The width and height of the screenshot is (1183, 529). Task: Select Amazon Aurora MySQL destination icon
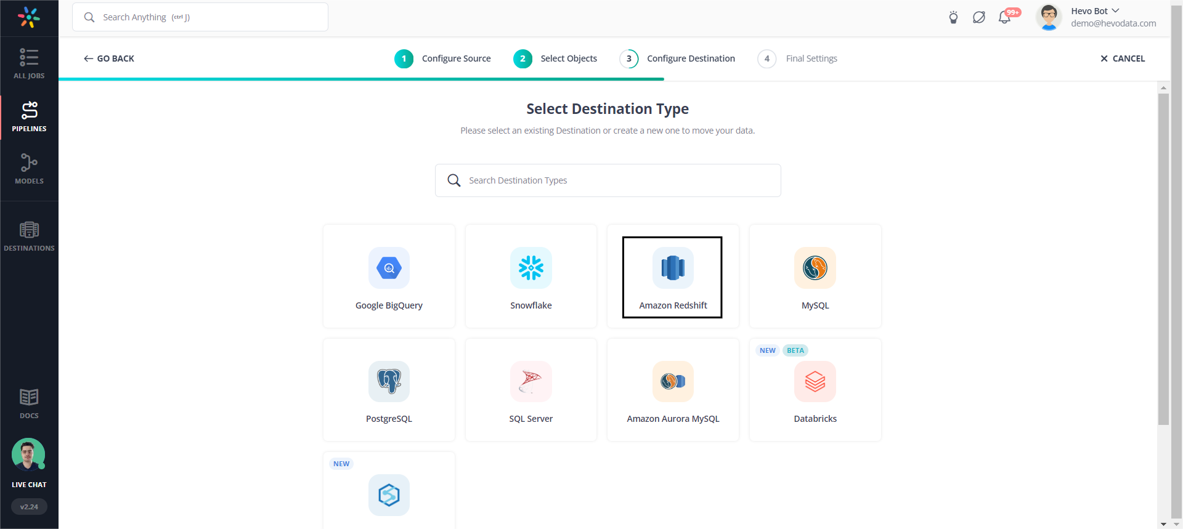pyautogui.click(x=673, y=381)
